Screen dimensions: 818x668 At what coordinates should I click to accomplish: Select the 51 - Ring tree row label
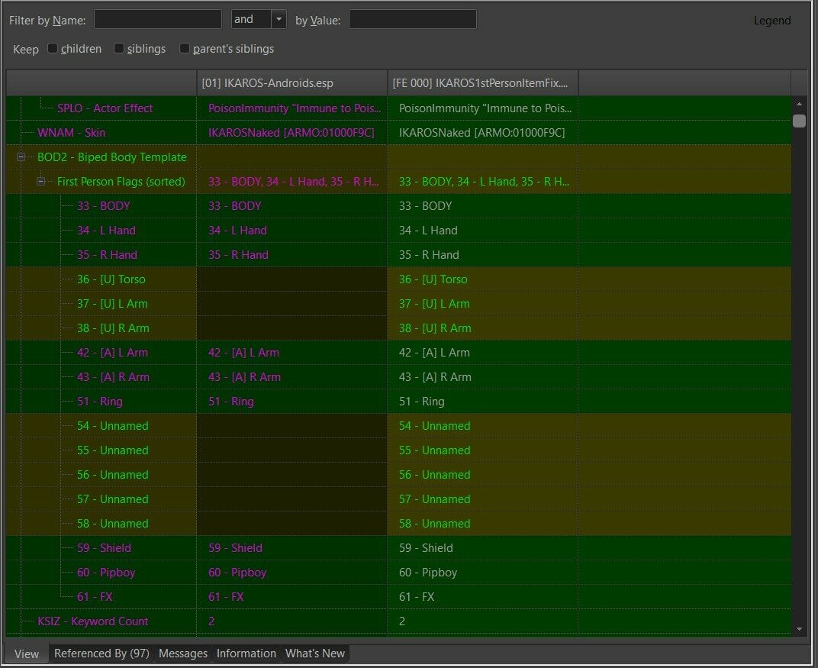coord(100,402)
